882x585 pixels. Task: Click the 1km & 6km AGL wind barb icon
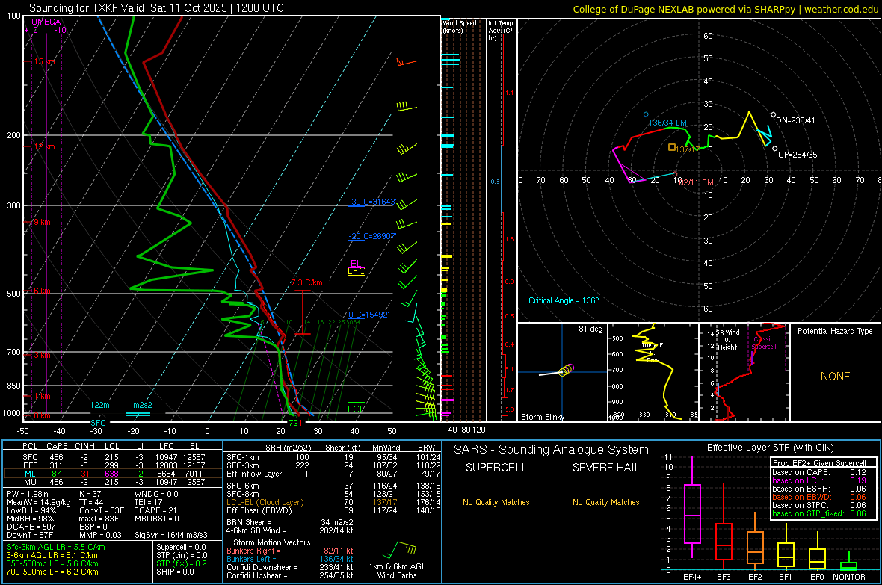coord(398,550)
